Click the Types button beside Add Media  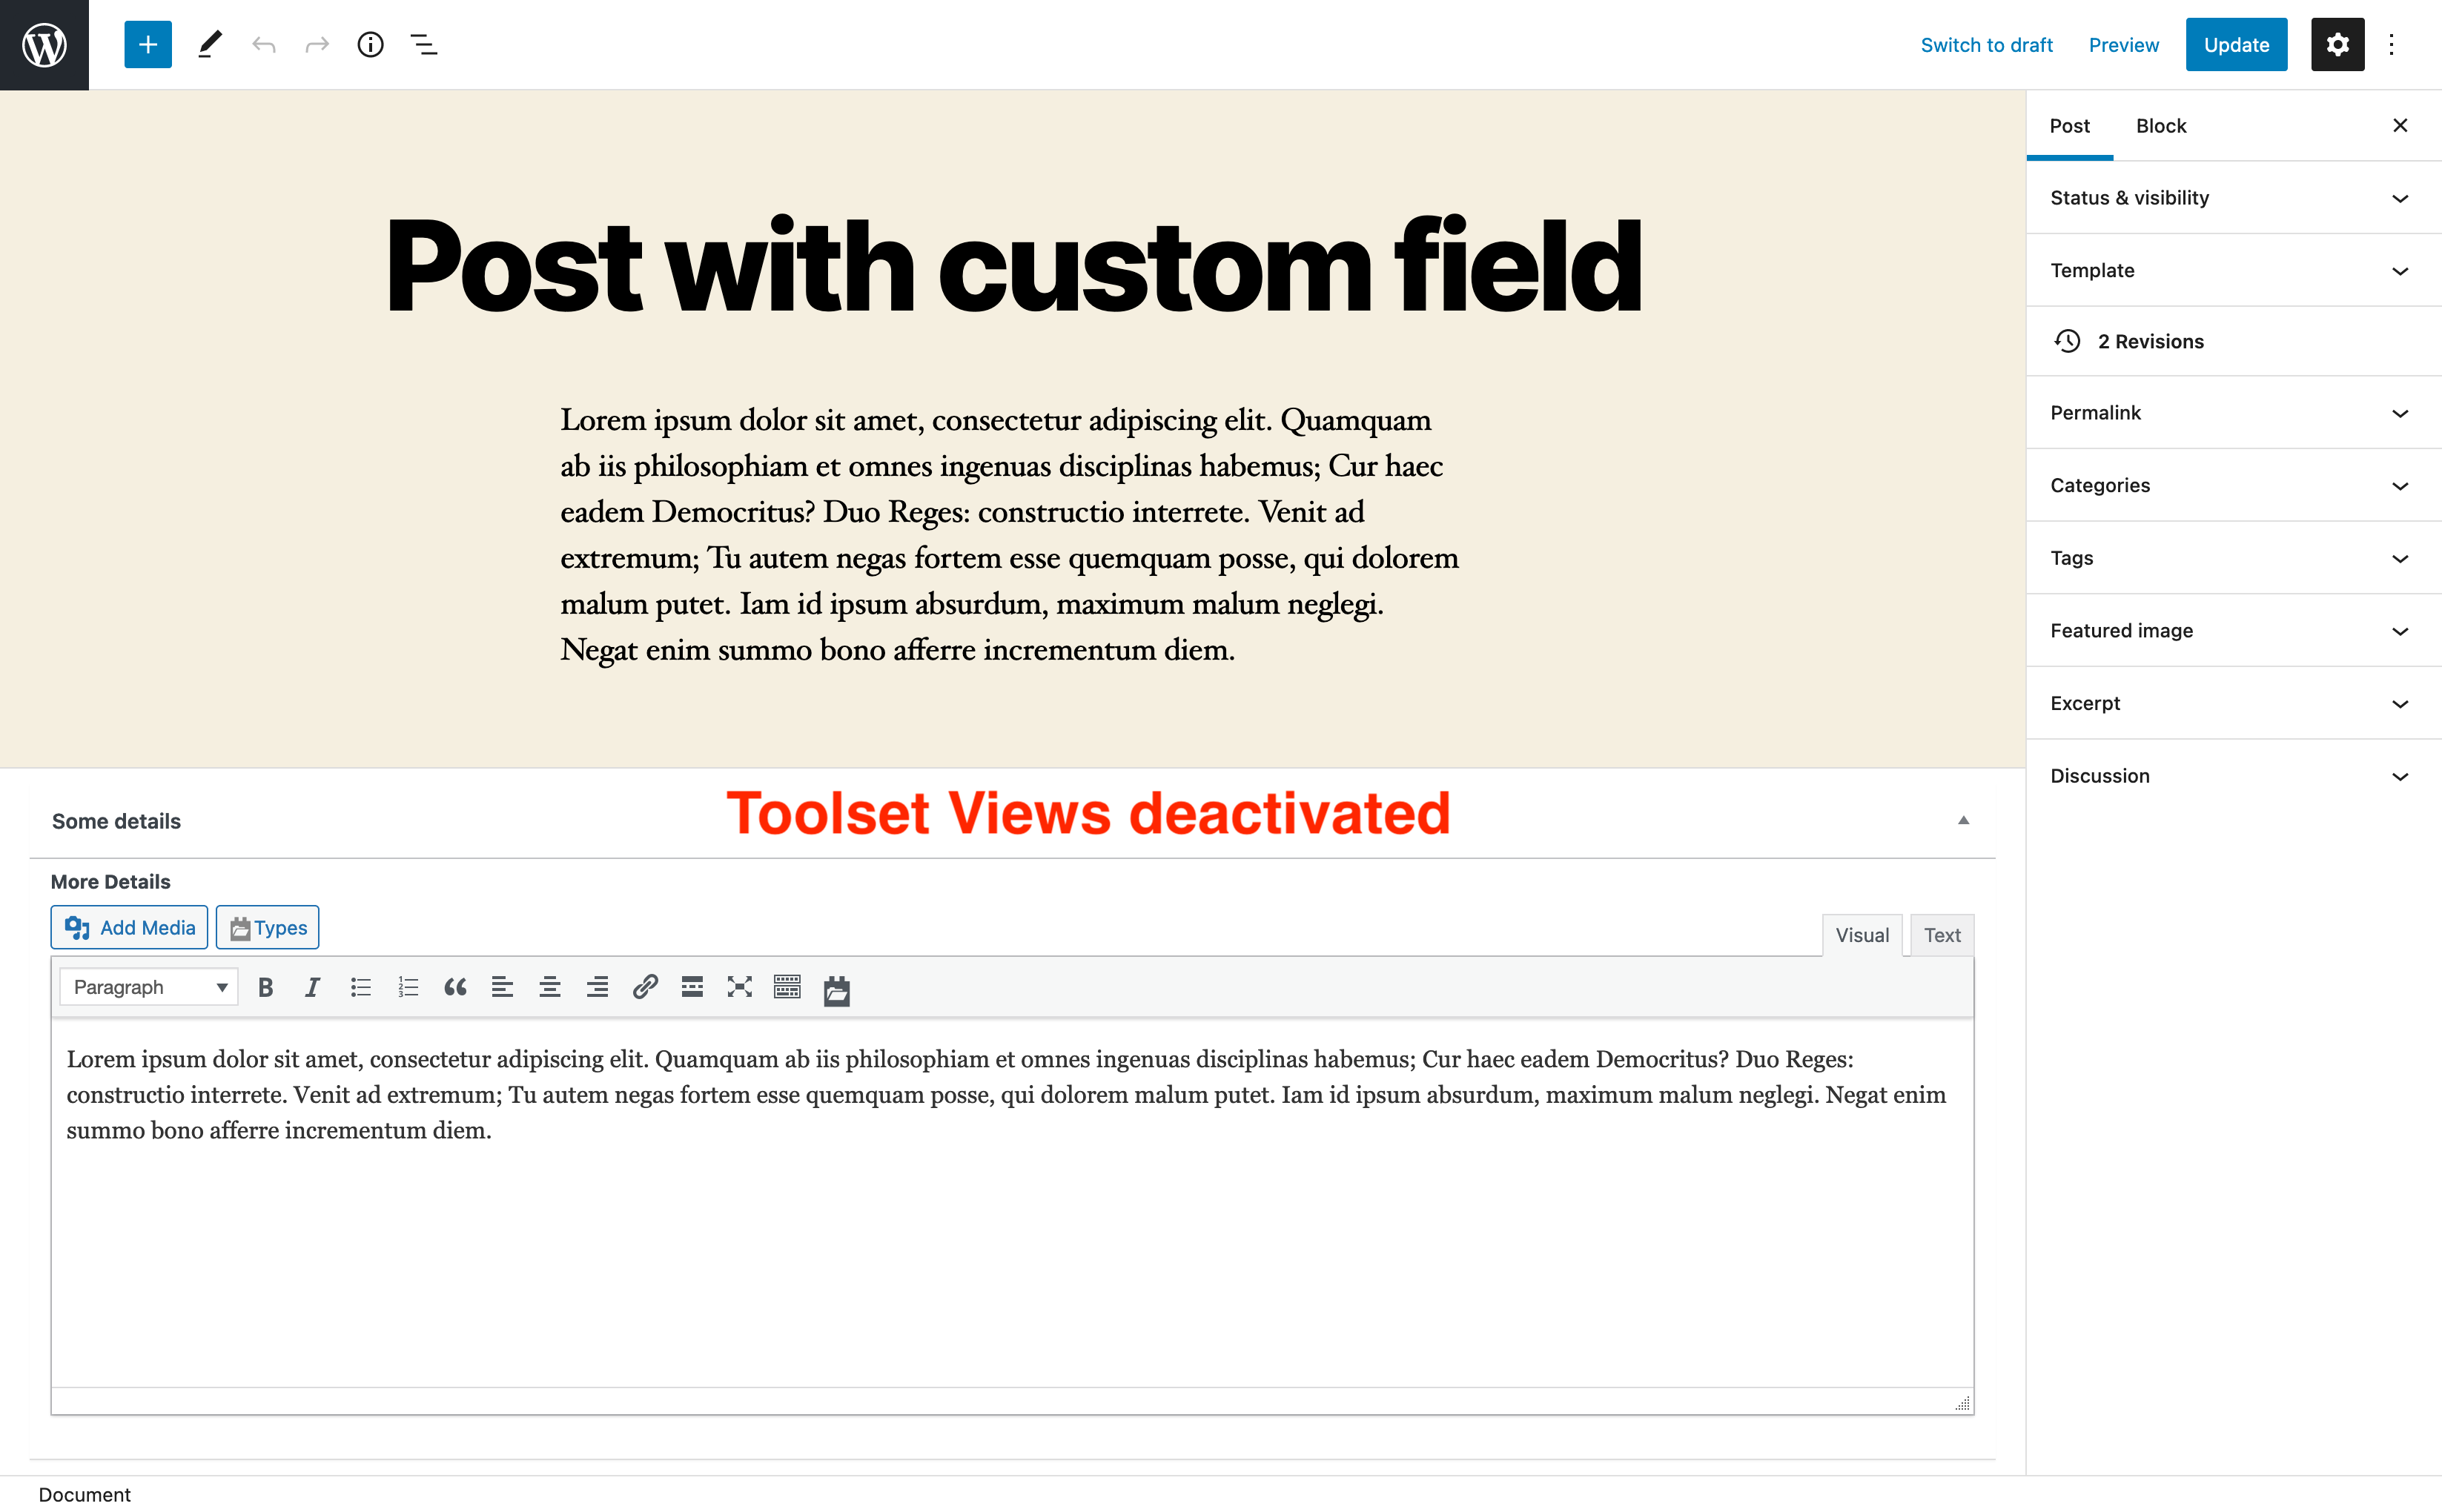268,928
